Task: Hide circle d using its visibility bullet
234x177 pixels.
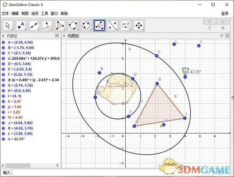Action: [3, 80]
